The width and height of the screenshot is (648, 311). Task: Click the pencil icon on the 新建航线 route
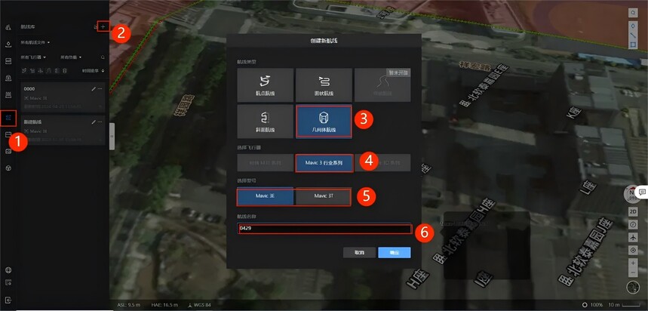94,122
